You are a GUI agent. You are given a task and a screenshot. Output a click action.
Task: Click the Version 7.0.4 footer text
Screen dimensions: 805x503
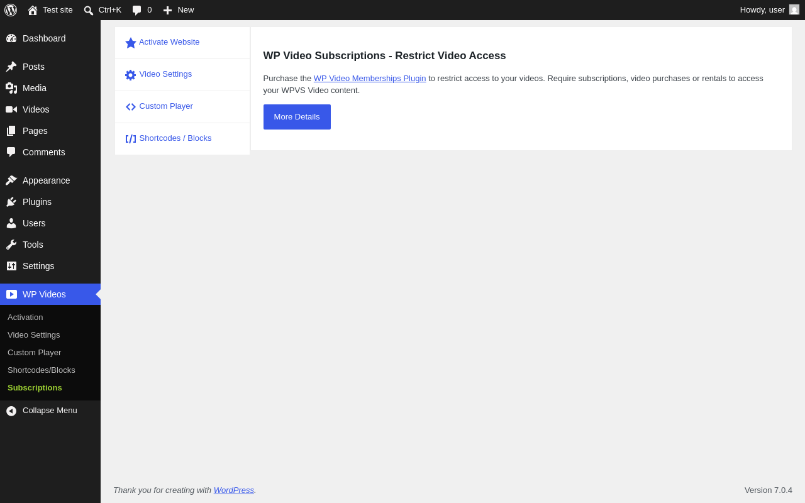click(769, 490)
